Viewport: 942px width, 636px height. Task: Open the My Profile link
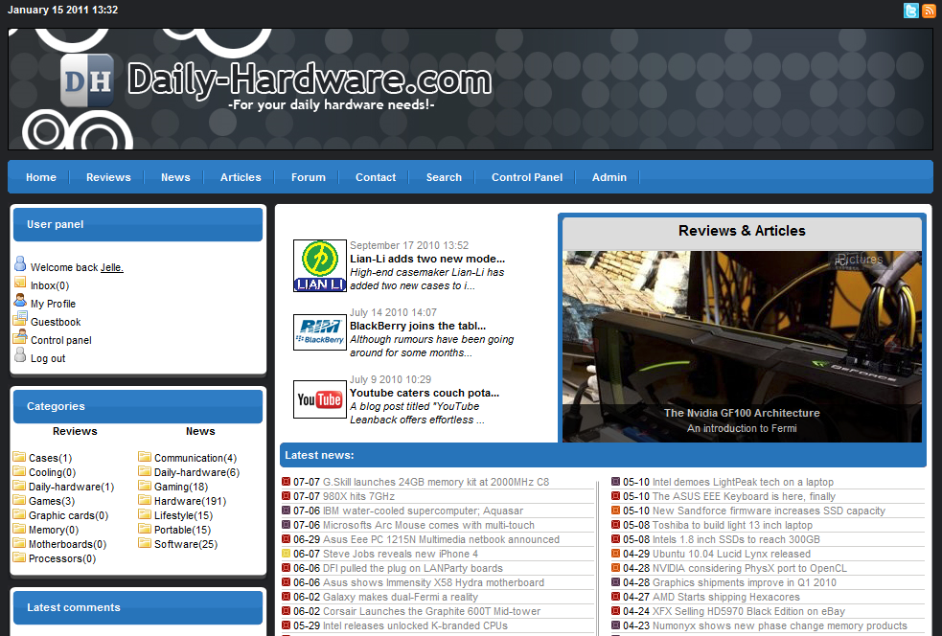coord(53,304)
